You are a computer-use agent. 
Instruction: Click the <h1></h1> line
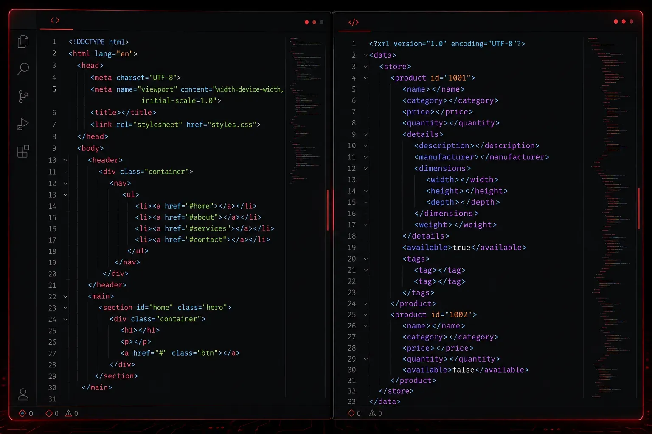[140, 330]
